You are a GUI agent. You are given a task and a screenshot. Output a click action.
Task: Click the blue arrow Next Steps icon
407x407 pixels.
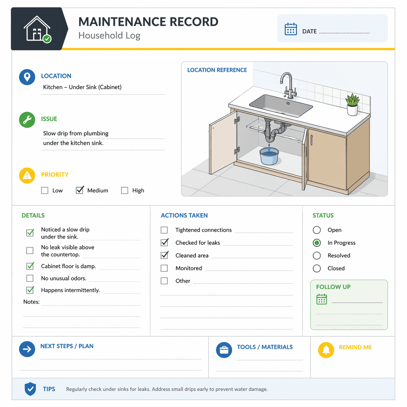pyautogui.click(x=27, y=349)
